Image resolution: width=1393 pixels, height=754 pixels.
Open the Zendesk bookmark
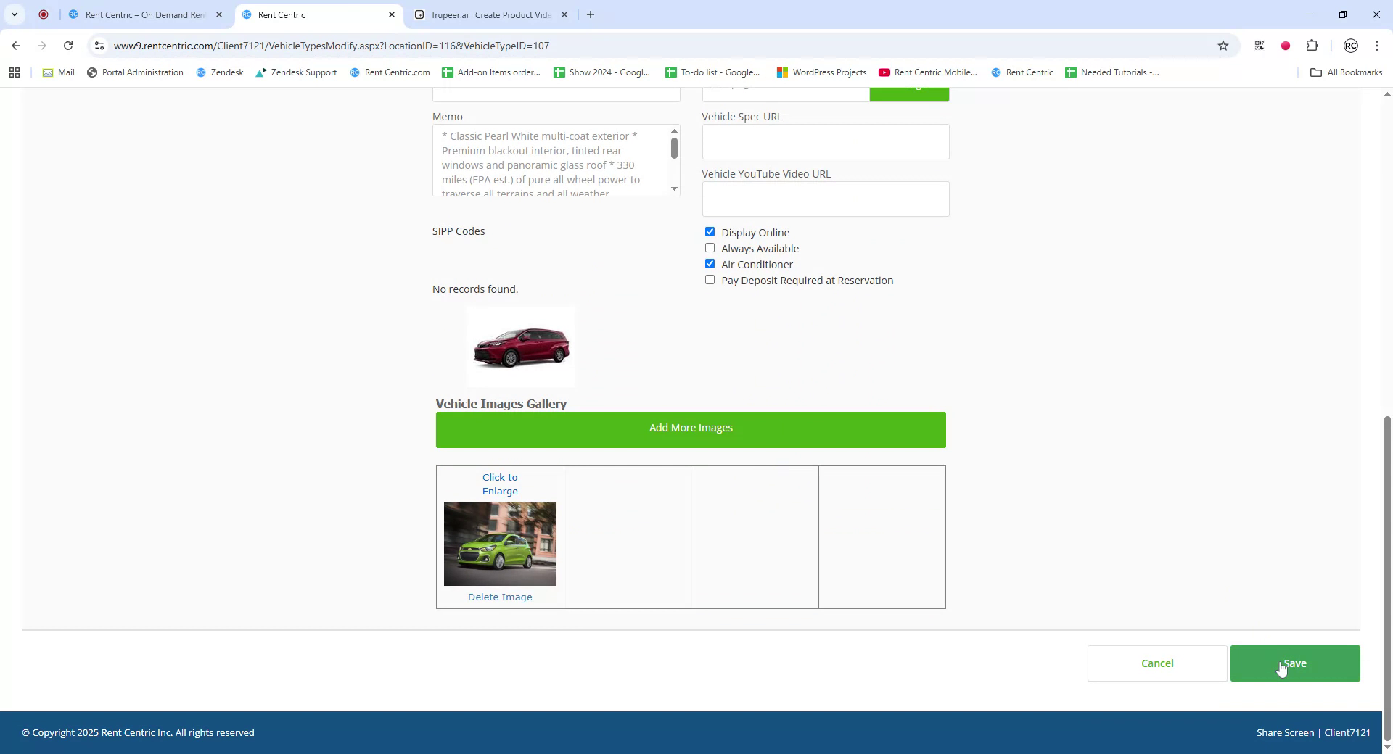click(x=220, y=72)
